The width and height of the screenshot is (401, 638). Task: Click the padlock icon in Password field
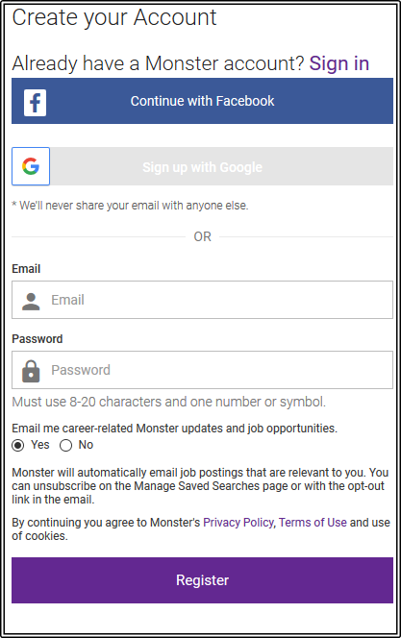31,371
